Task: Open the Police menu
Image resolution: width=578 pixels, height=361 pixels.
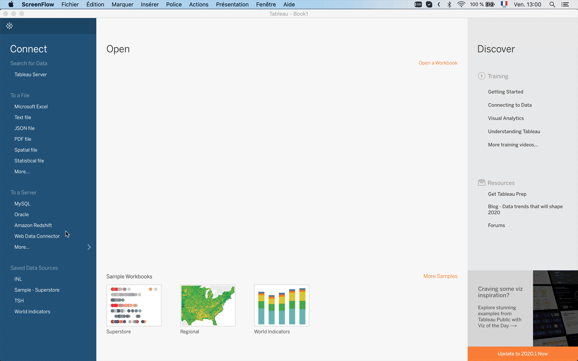Action: [x=174, y=4]
